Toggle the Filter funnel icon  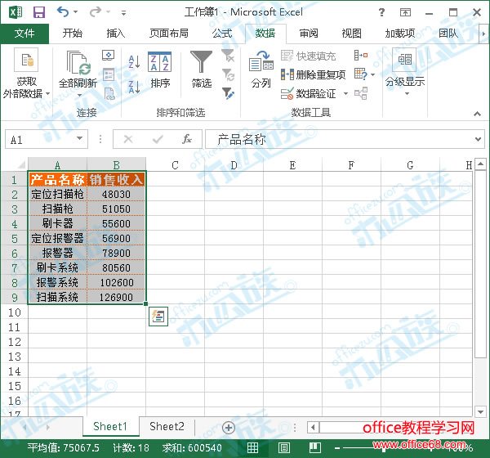[201, 61]
